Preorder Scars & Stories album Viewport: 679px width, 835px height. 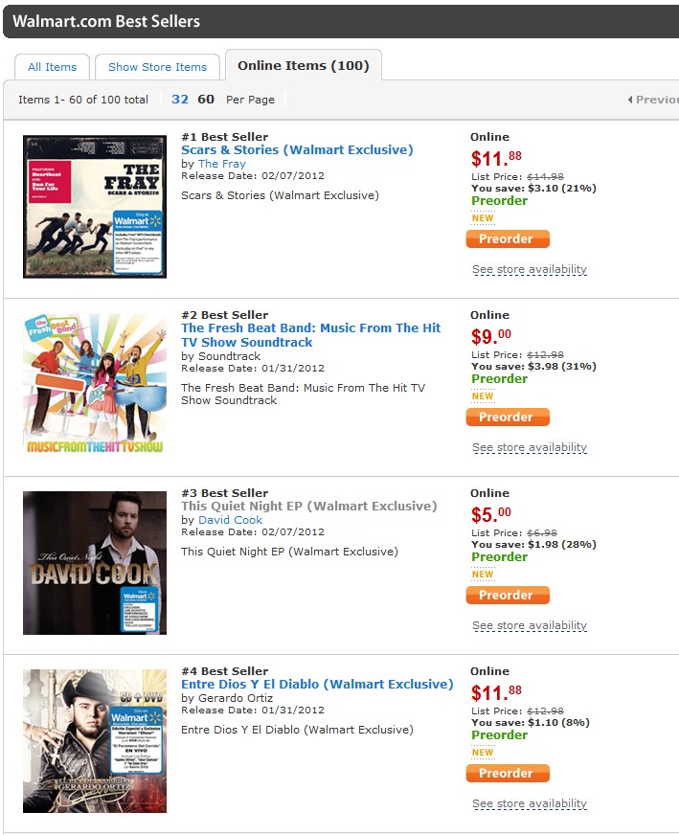click(508, 239)
